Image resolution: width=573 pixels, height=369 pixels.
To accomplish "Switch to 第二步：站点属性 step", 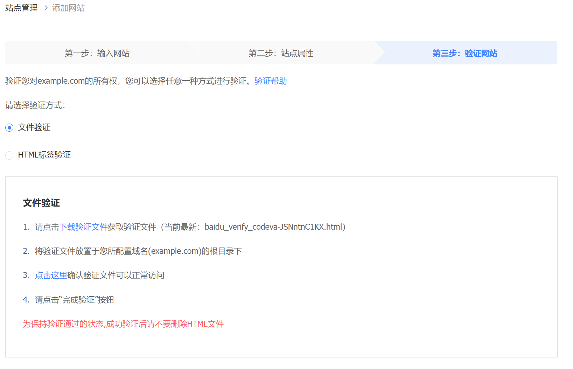I will 281,53.
